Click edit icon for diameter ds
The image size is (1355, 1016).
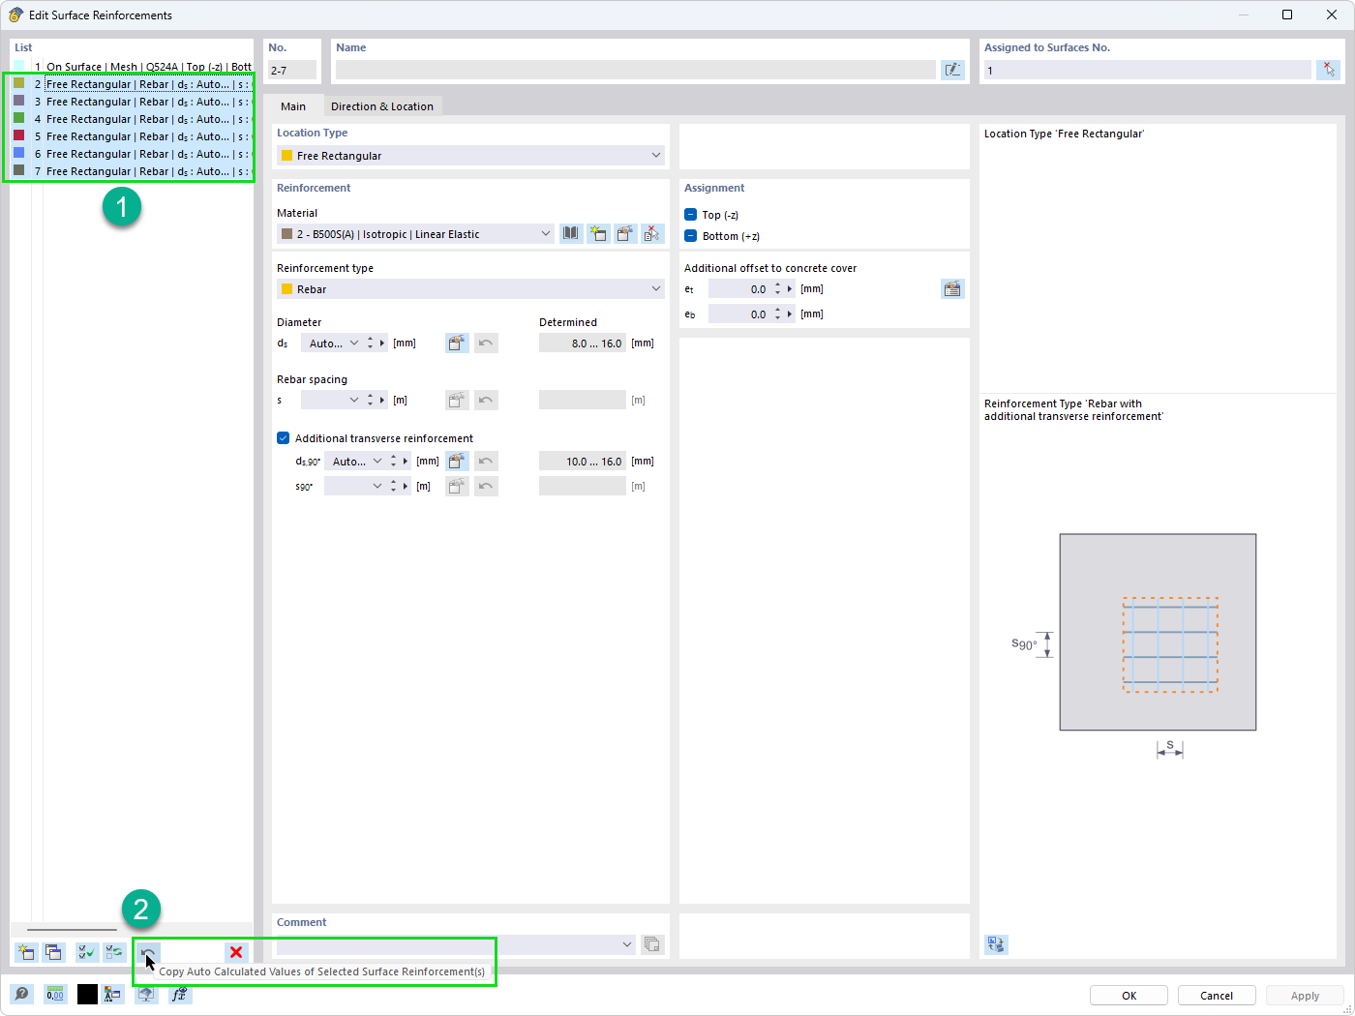(x=457, y=344)
